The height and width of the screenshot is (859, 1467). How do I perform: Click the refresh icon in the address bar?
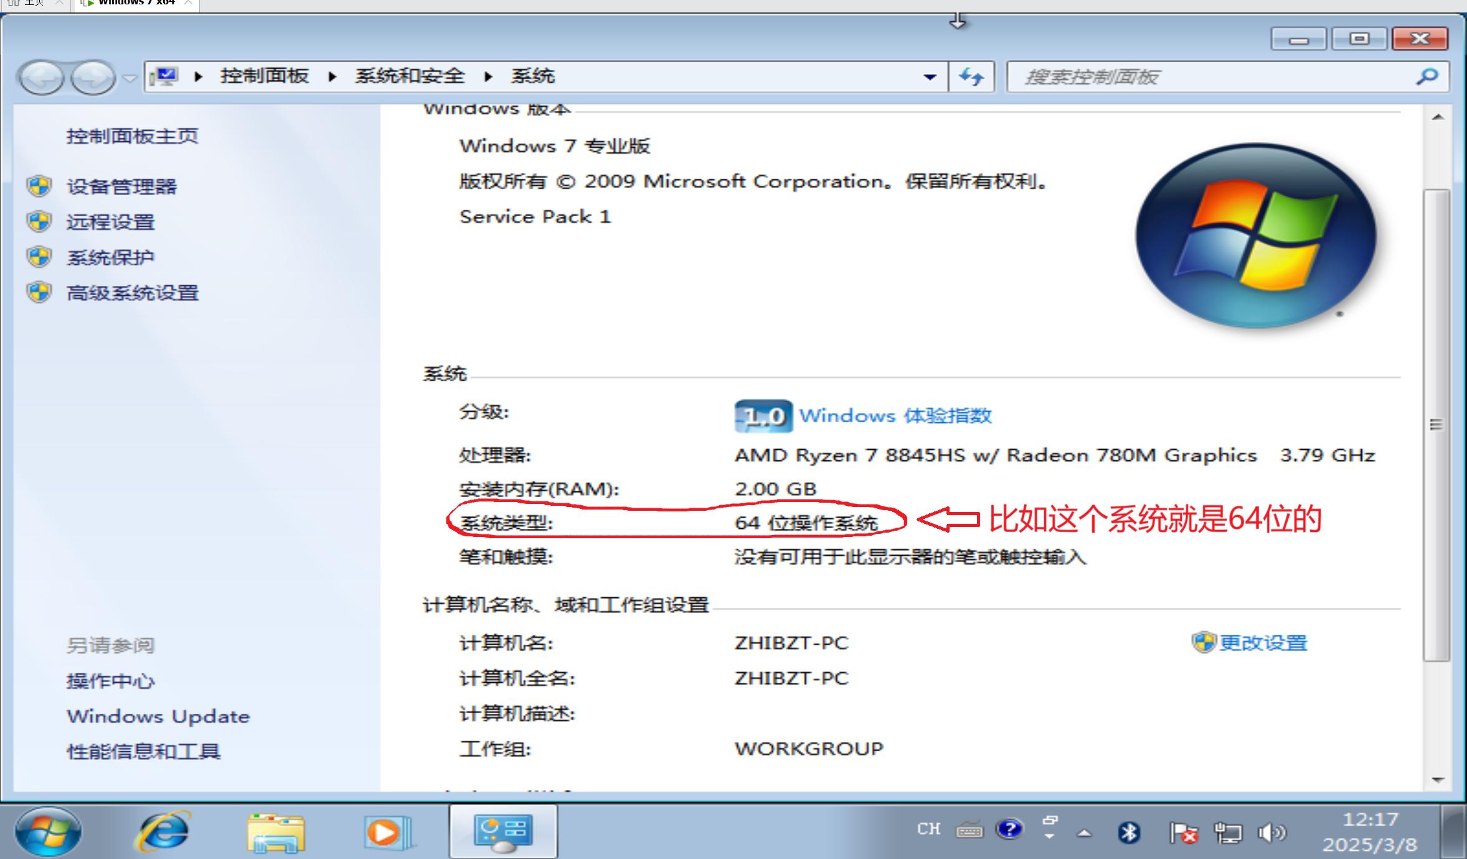click(x=971, y=76)
